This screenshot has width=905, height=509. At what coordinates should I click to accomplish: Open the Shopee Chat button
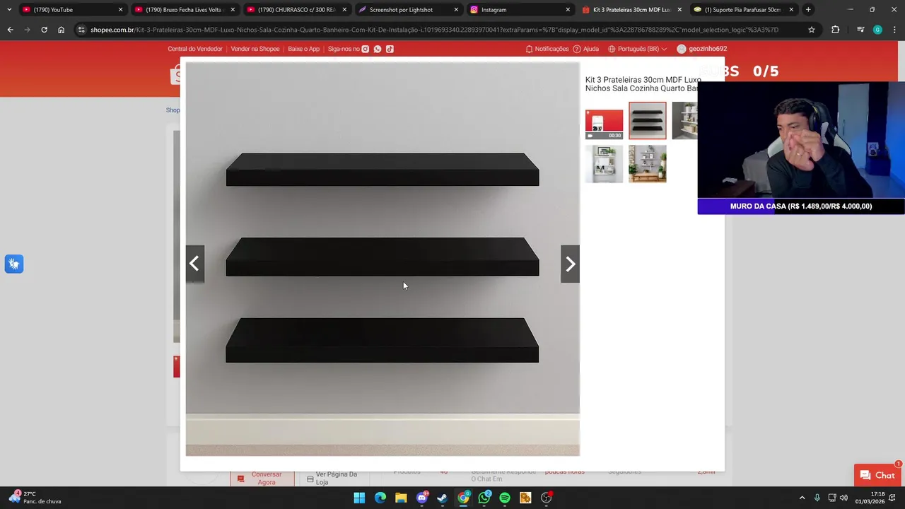click(x=877, y=476)
